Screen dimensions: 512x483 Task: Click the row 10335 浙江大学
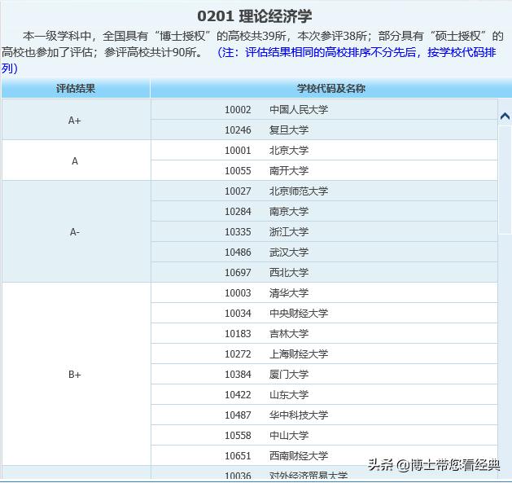(324, 231)
